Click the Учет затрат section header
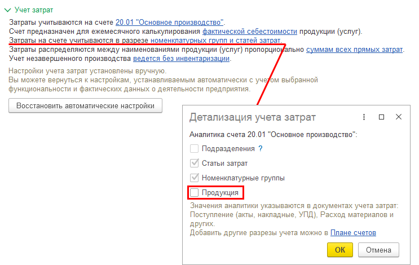This screenshot has height=265, width=419. click(x=34, y=10)
